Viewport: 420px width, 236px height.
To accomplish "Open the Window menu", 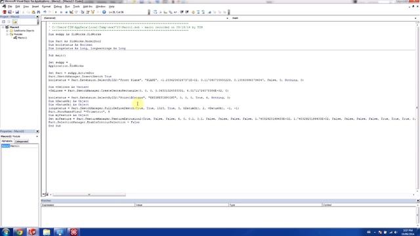I will (x=100, y=7).
